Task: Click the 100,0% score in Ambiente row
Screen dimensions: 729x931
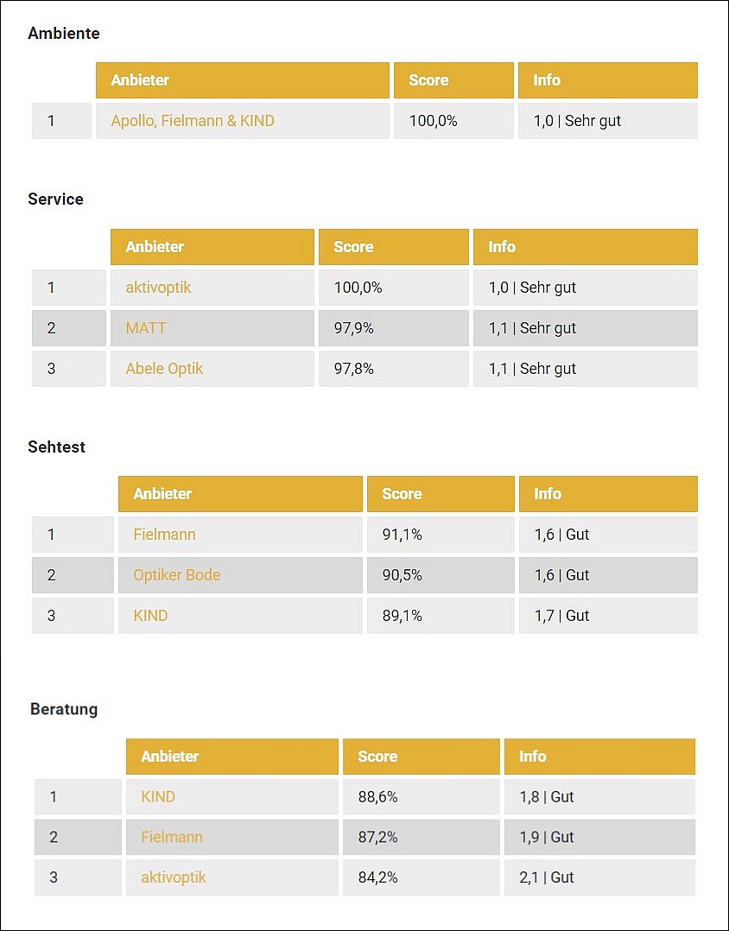Action: point(433,121)
